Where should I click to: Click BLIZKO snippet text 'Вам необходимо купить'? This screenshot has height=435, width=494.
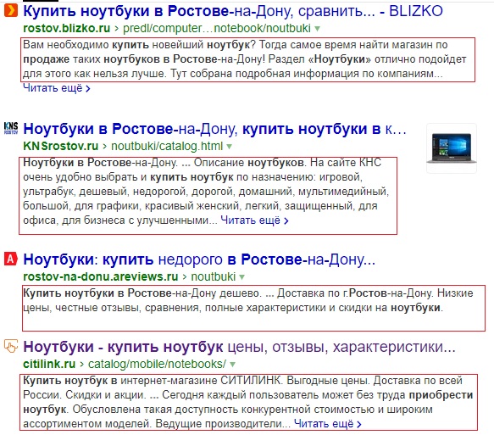click(x=86, y=45)
